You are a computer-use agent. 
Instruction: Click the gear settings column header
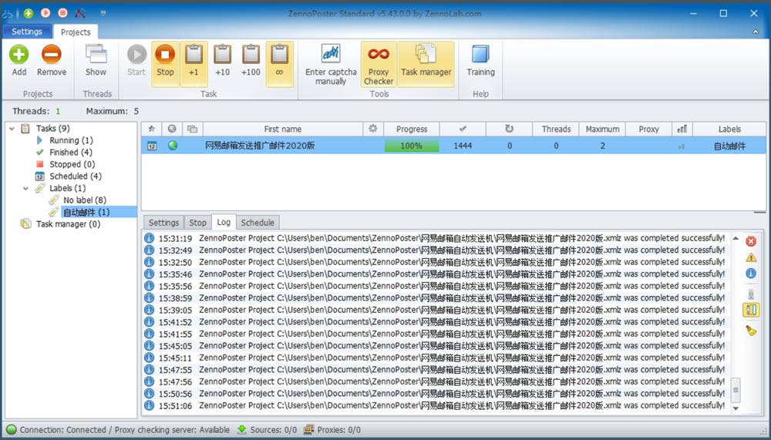[x=372, y=129]
